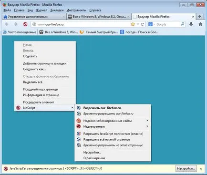Click icon next to Недоверенные entry
The height and width of the screenshot is (175, 207).
tap(79, 126)
